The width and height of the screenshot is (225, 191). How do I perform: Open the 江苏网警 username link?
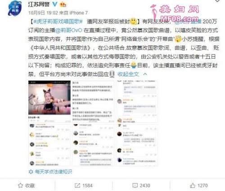39,4
